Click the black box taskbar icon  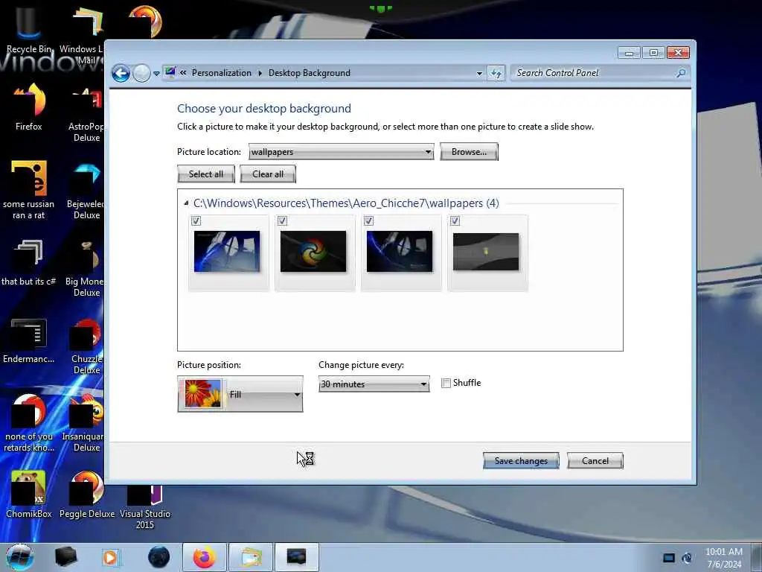click(x=65, y=557)
